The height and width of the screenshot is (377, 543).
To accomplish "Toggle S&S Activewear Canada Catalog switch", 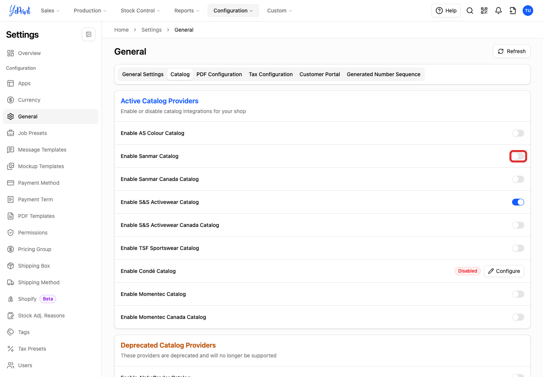I will 518,225.
